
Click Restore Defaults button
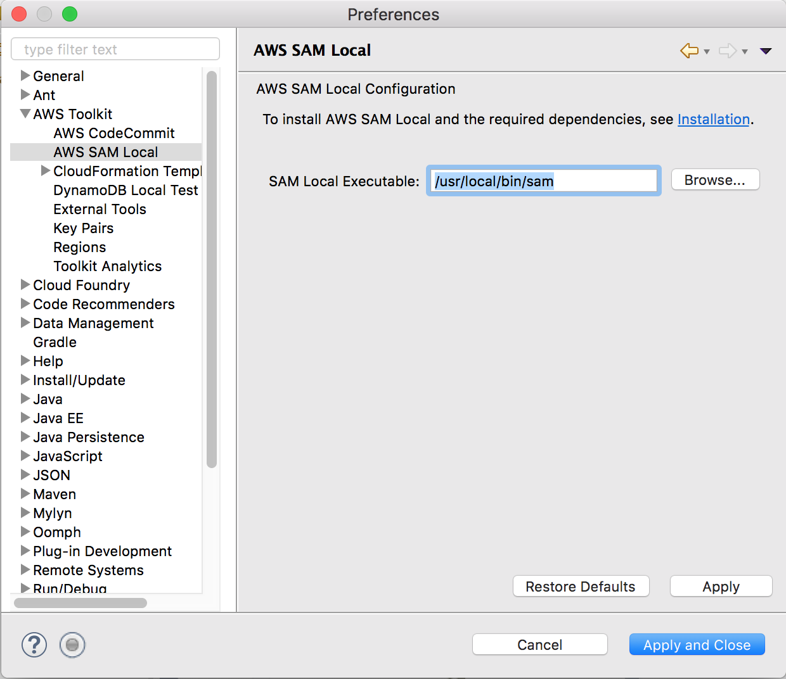[x=581, y=587]
